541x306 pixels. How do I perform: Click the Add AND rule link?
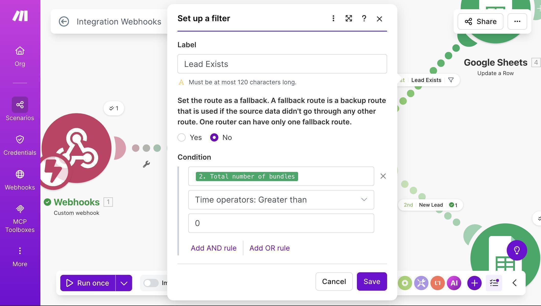213,248
